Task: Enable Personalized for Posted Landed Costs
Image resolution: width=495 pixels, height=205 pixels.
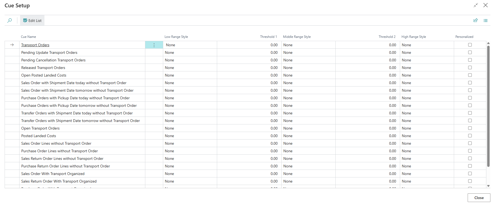Action: click(x=470, y=136)
